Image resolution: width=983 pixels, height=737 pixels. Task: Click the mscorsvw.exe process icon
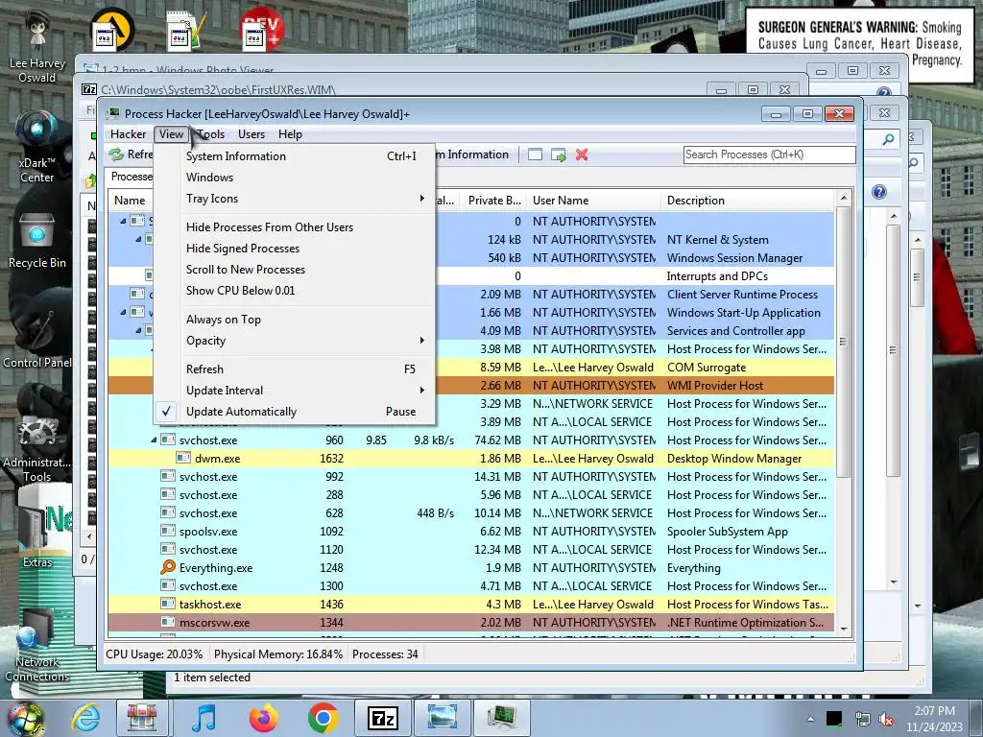167,622
